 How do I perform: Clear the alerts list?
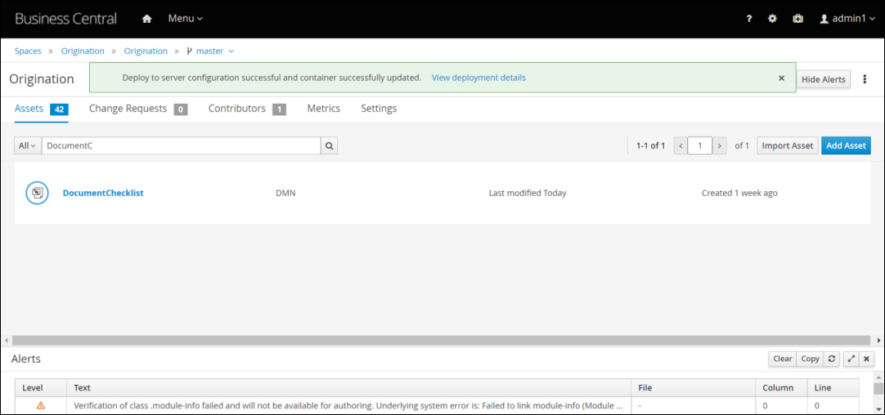(x=782, y=359)
